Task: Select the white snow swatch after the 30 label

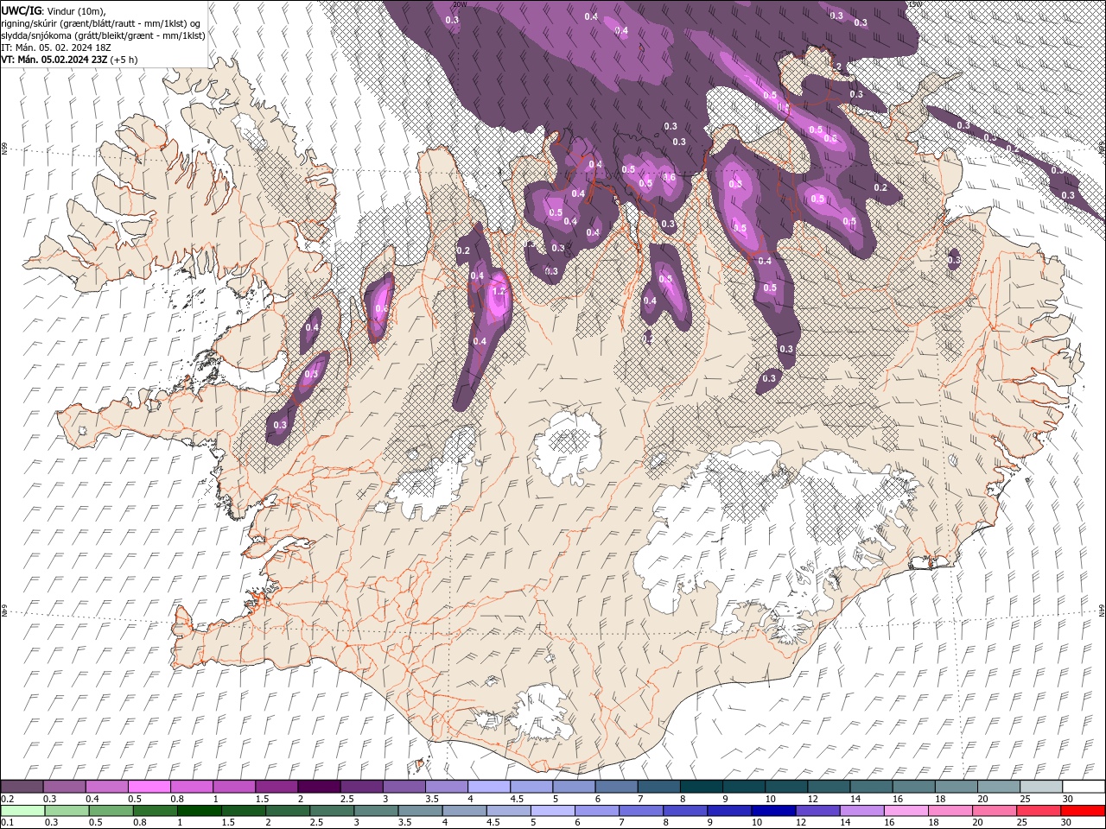Action: tap(1084, 787)
